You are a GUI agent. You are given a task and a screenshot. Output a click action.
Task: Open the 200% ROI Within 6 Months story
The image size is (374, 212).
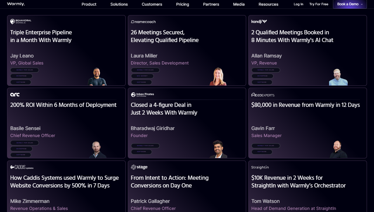point(63,105)
